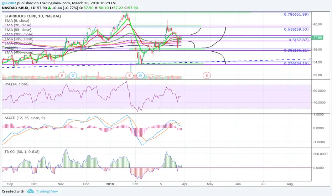This screenshot has width=332, height=196.
Task: Select the EMA (55, close) legend entry
Action: 18,30
